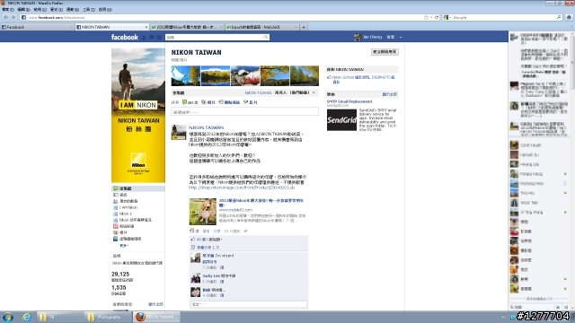
Task: Open the Firefox home page icon
Action: tap(569, 17)
